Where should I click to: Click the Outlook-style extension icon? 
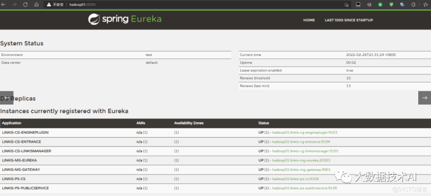[369, 4]
